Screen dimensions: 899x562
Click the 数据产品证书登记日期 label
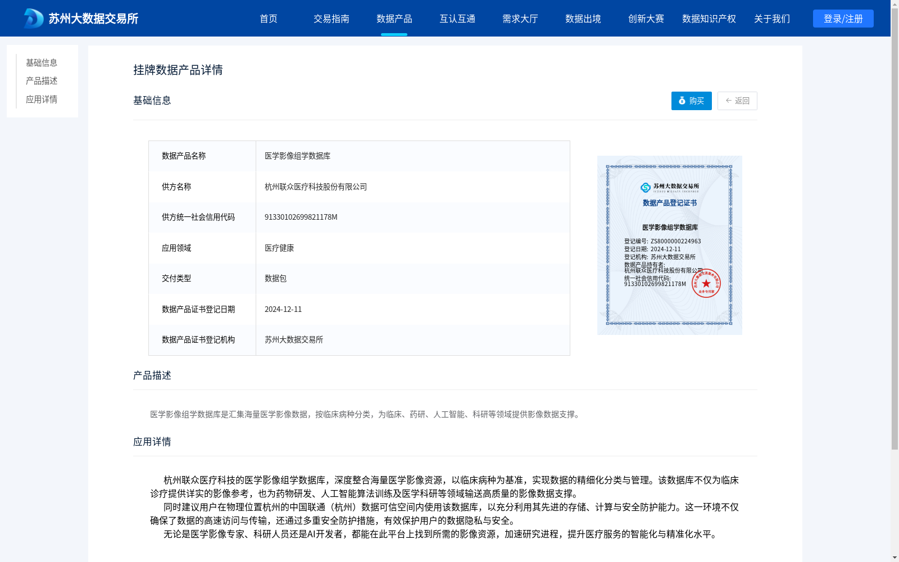tap(198, 309)
